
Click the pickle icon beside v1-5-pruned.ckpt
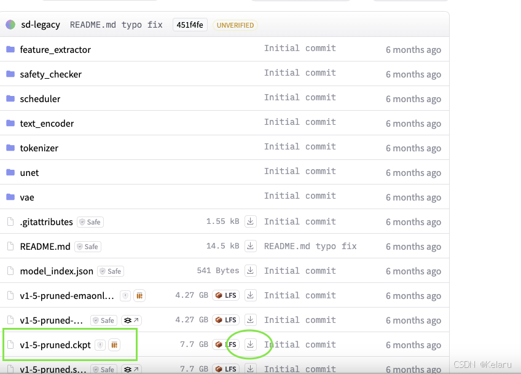pyautogui.click(x=114, y=345)
